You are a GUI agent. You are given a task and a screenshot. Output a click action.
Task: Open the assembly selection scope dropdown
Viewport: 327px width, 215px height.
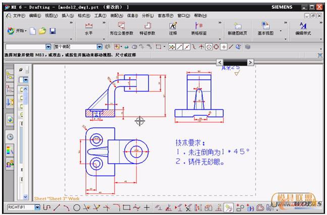coord(98,47)
